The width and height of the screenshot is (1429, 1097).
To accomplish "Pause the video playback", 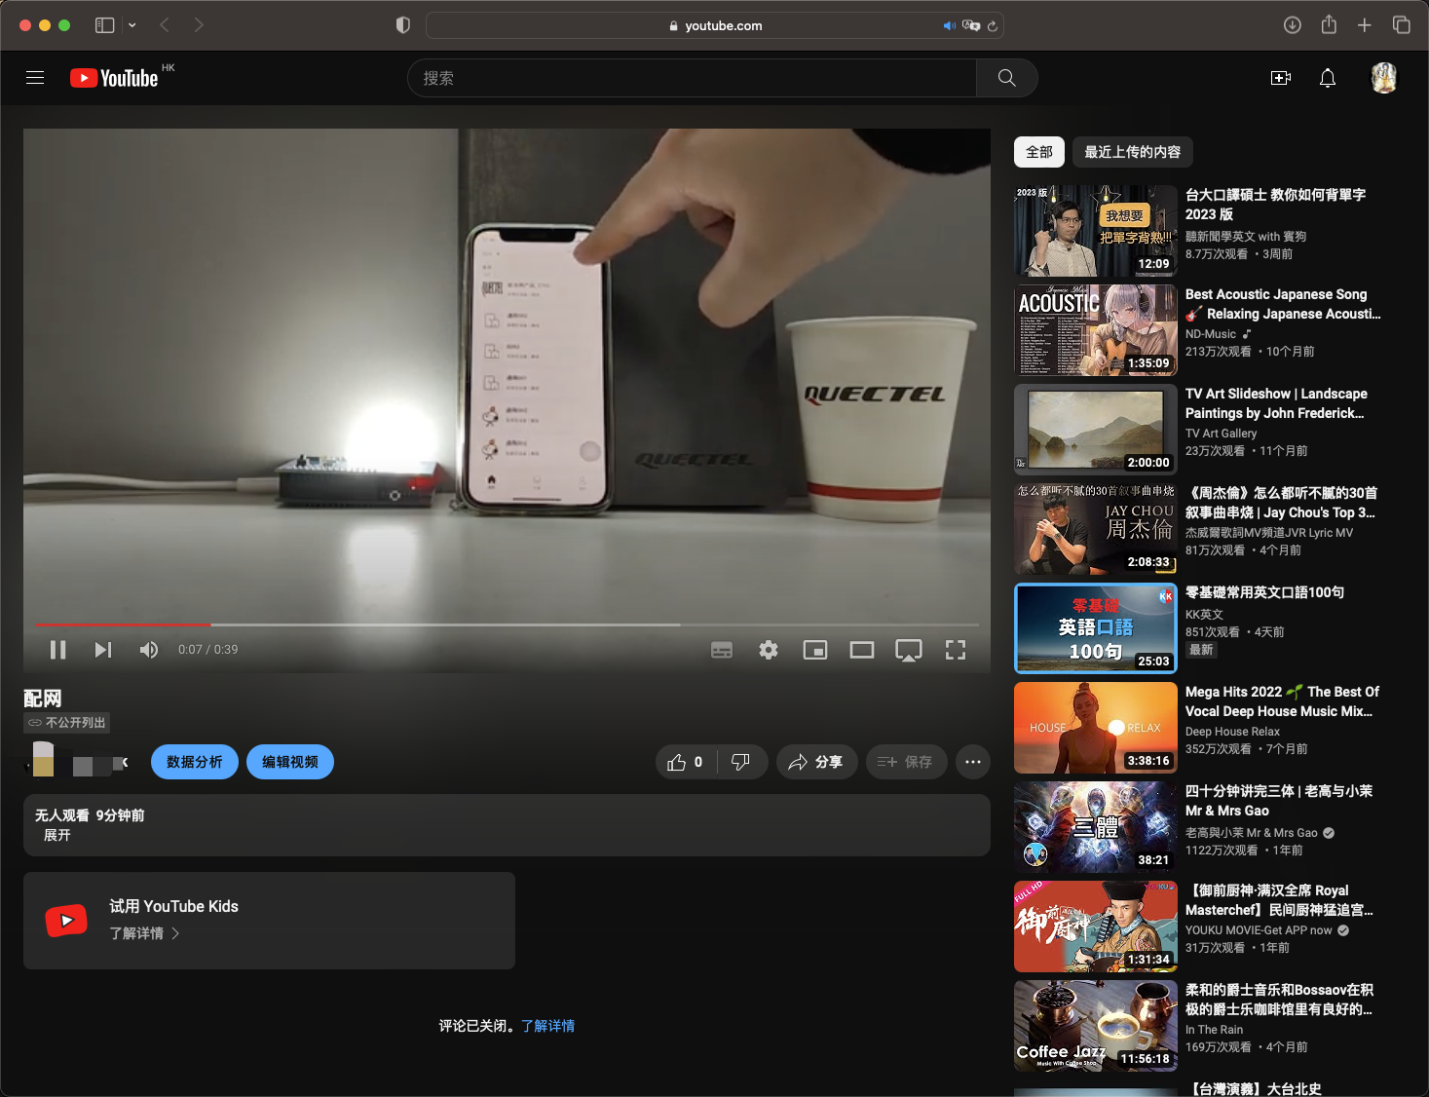I will (x=57, y=650).
